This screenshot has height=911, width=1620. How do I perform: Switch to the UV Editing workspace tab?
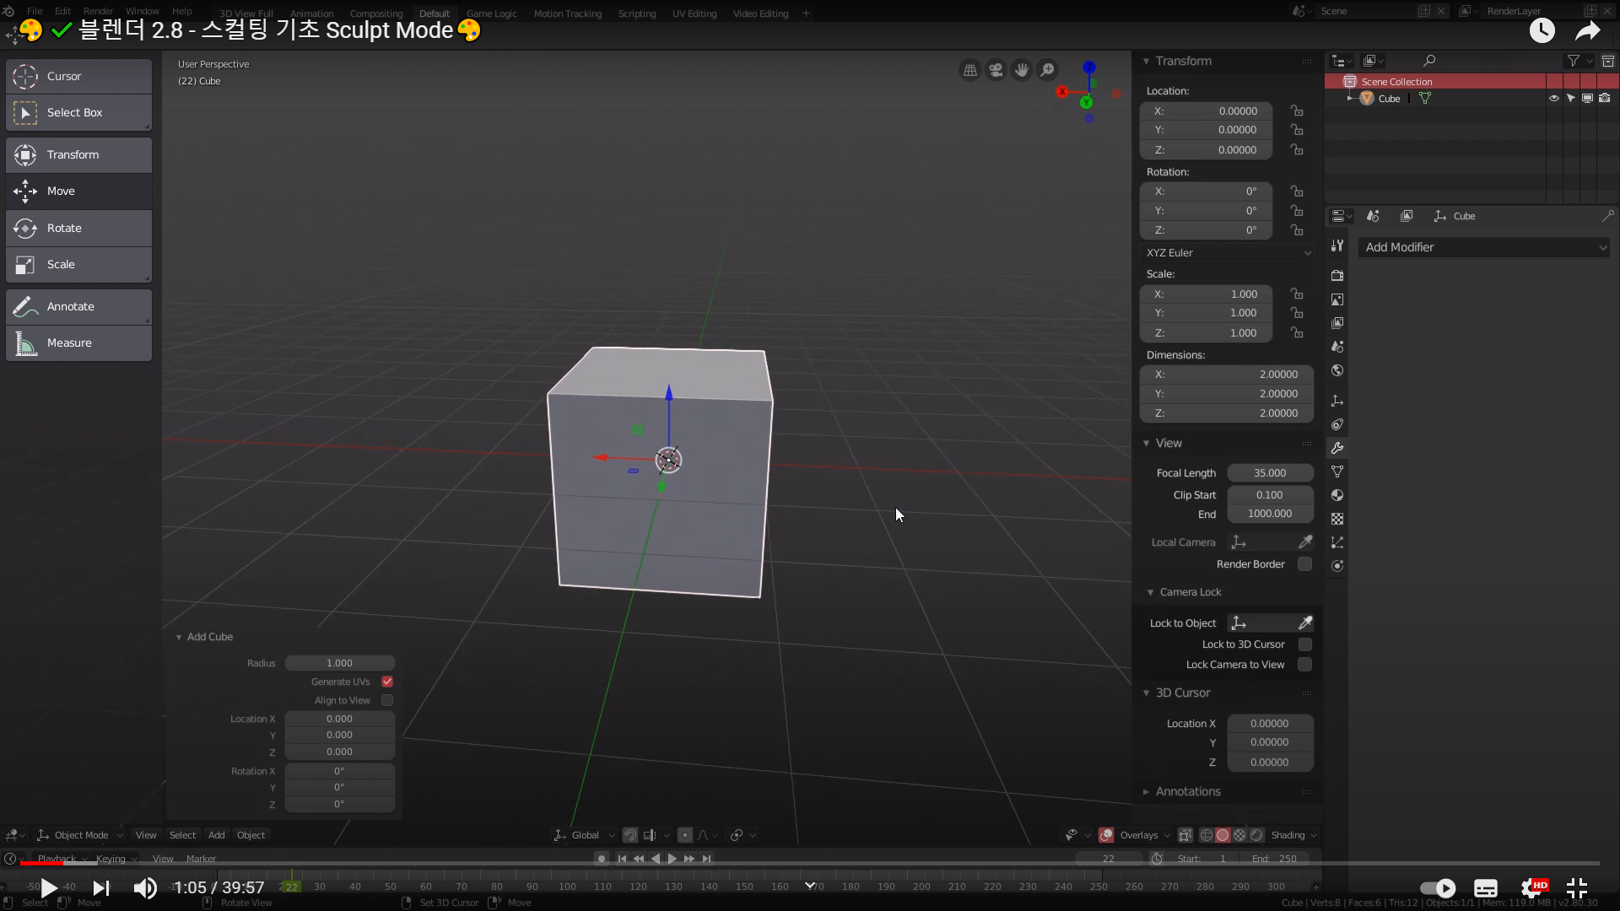[694, 13]
